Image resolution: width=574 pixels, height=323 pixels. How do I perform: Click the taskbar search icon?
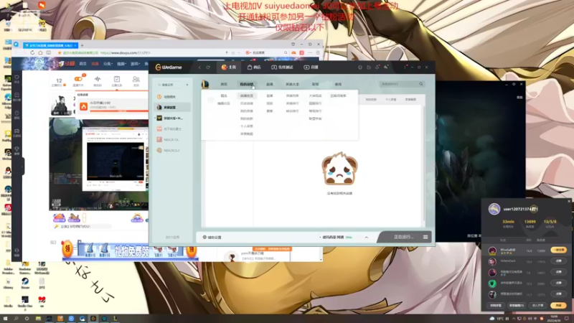tap(17, 319)
